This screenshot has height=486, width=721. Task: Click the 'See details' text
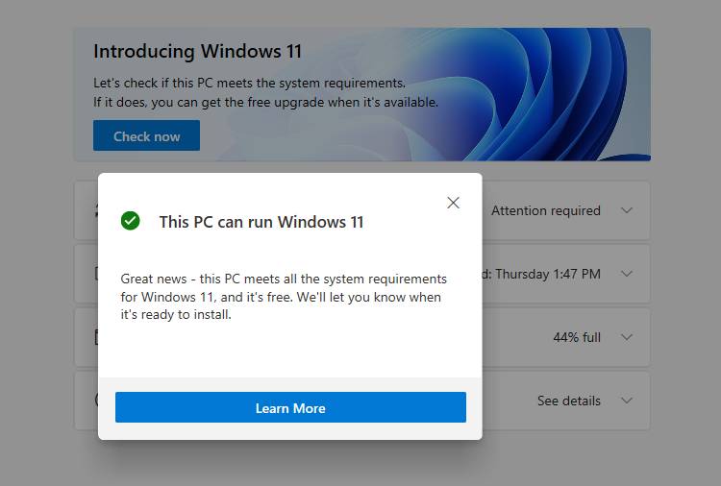[x=569, y=401]
